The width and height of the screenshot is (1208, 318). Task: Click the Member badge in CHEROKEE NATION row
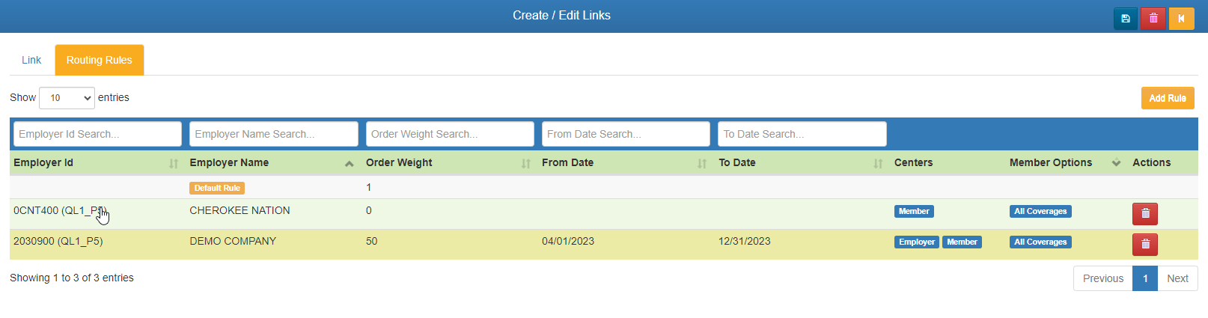pos(914,212)
